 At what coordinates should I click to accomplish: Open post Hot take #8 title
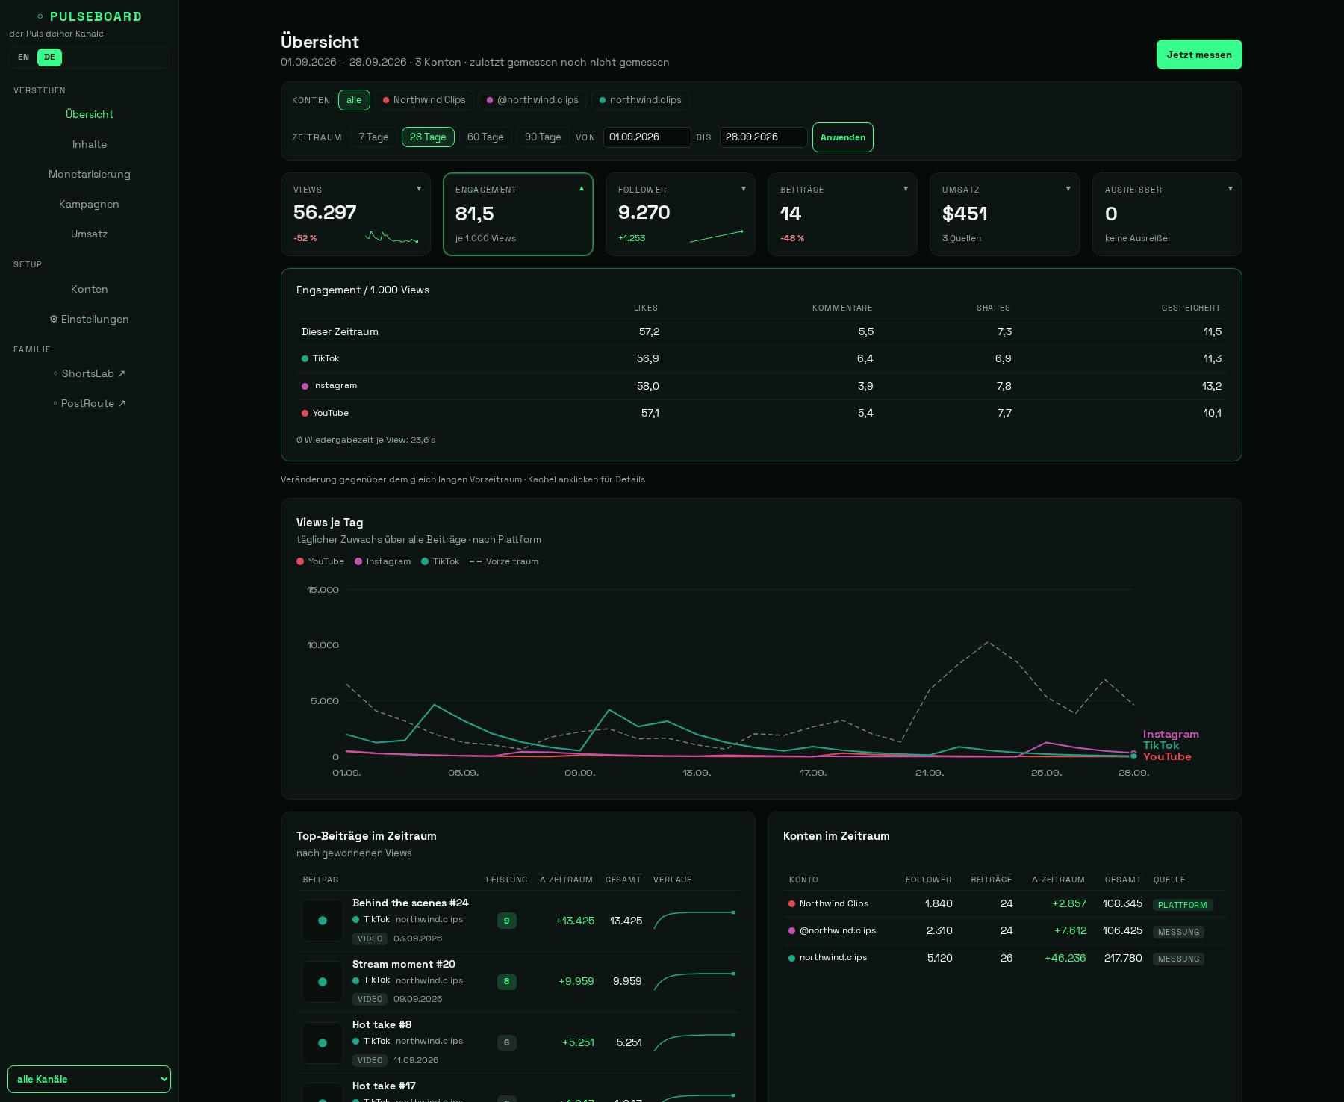point(382,1025)
